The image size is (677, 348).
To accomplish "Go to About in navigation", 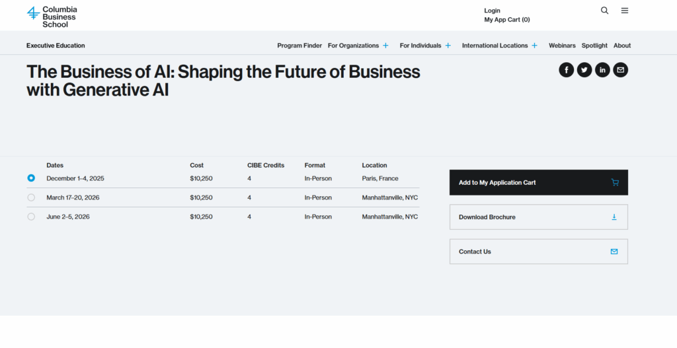I will (x=622, y=46).
